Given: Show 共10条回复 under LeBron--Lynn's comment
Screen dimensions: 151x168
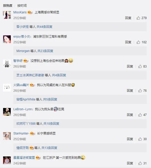Looking at the screenshot, I should point(51,123).
